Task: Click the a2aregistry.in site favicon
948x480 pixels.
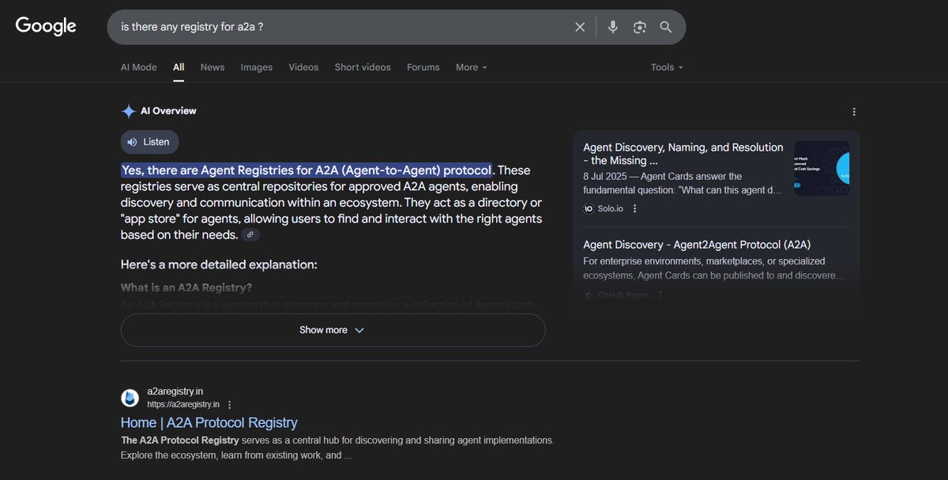Action: pyautogui.click(x=130, y=398)
